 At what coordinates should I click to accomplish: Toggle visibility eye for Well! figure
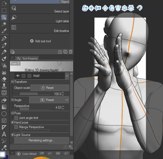pos(18,76)
